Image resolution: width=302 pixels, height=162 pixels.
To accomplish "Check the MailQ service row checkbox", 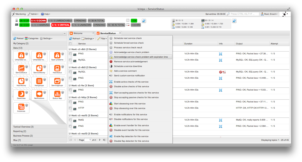I will pos(70,120).
